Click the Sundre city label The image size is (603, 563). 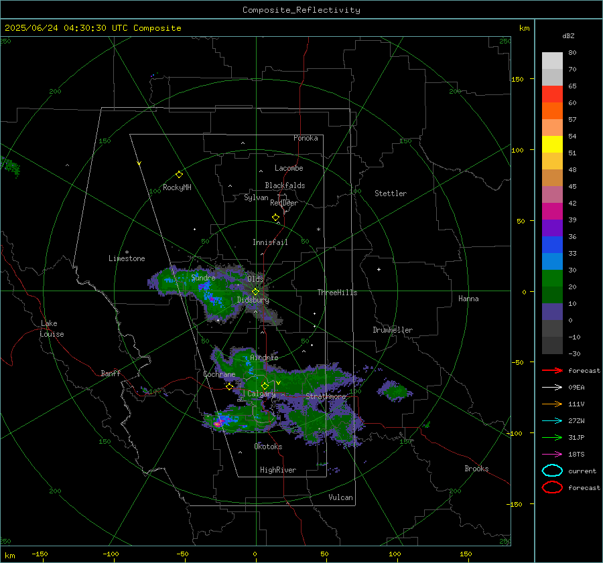[x=203, y=277]
